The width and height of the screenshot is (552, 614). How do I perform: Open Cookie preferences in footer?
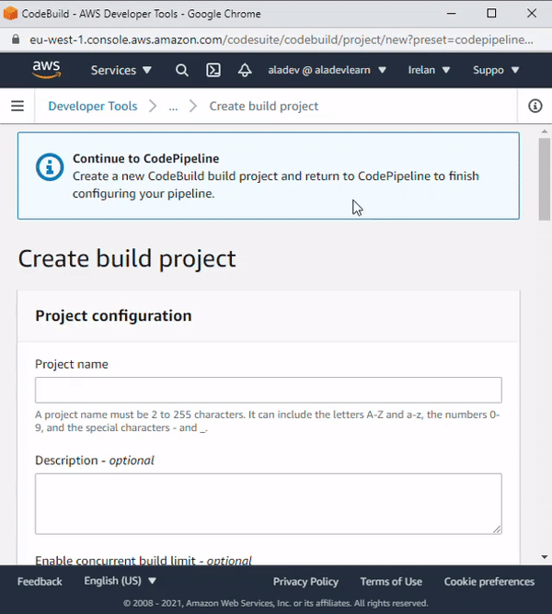coord(489,582)
